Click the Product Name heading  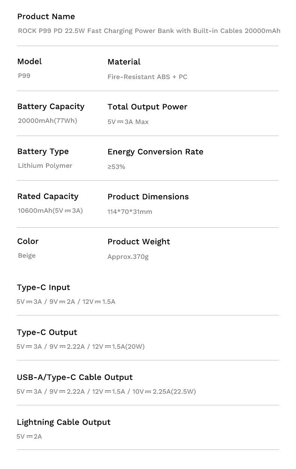pos(46,16)
